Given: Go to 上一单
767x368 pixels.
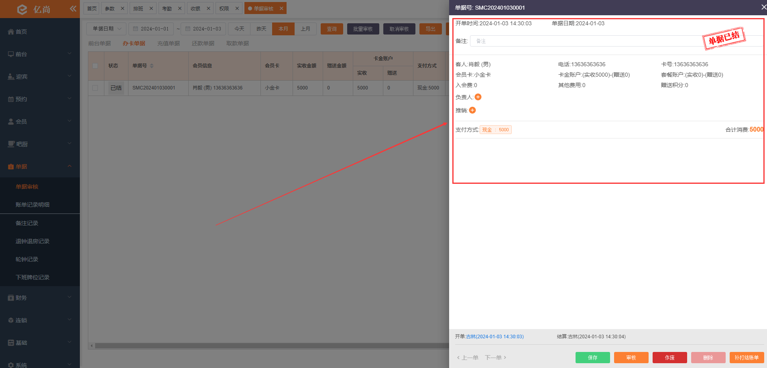Looking at the screenshot, I should 468,358.
